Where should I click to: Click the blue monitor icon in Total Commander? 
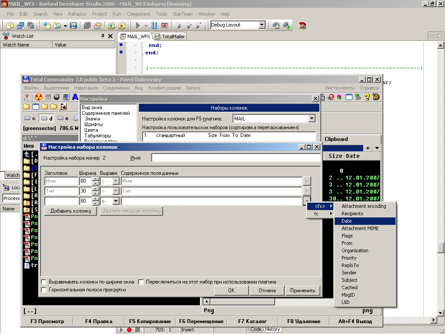pyautogui.click(x=66, y=97)
